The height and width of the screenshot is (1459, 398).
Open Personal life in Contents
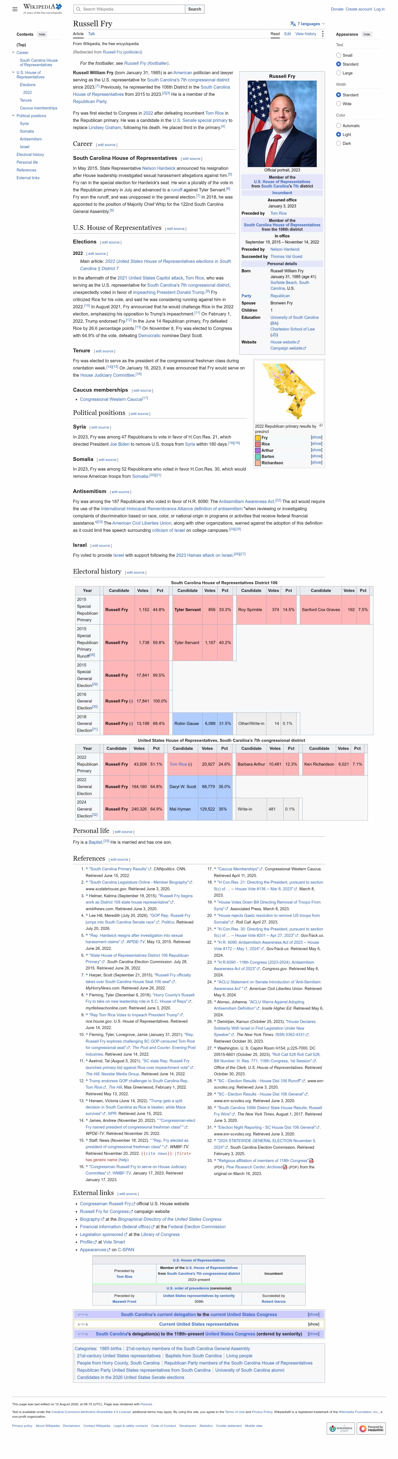[x=27, y=163]
